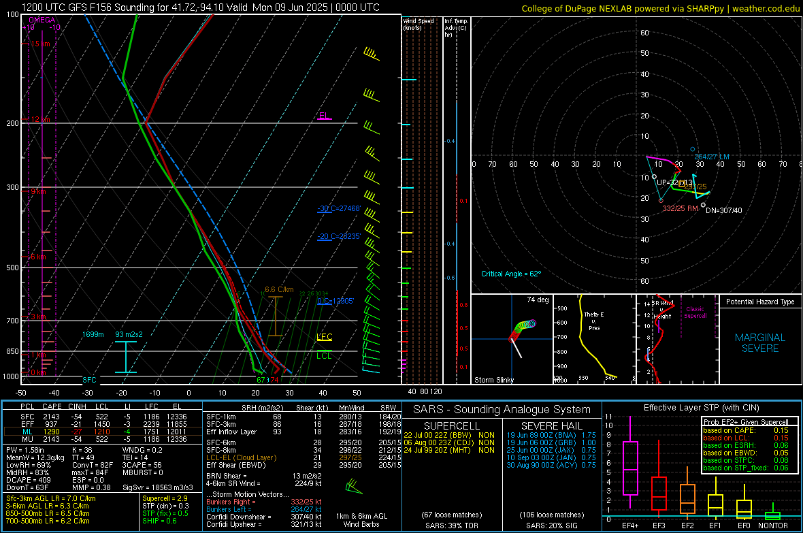The height and width of the screenshot is (533, 803).
Task: Select the 12 km height marker
Action: [39, 119]
